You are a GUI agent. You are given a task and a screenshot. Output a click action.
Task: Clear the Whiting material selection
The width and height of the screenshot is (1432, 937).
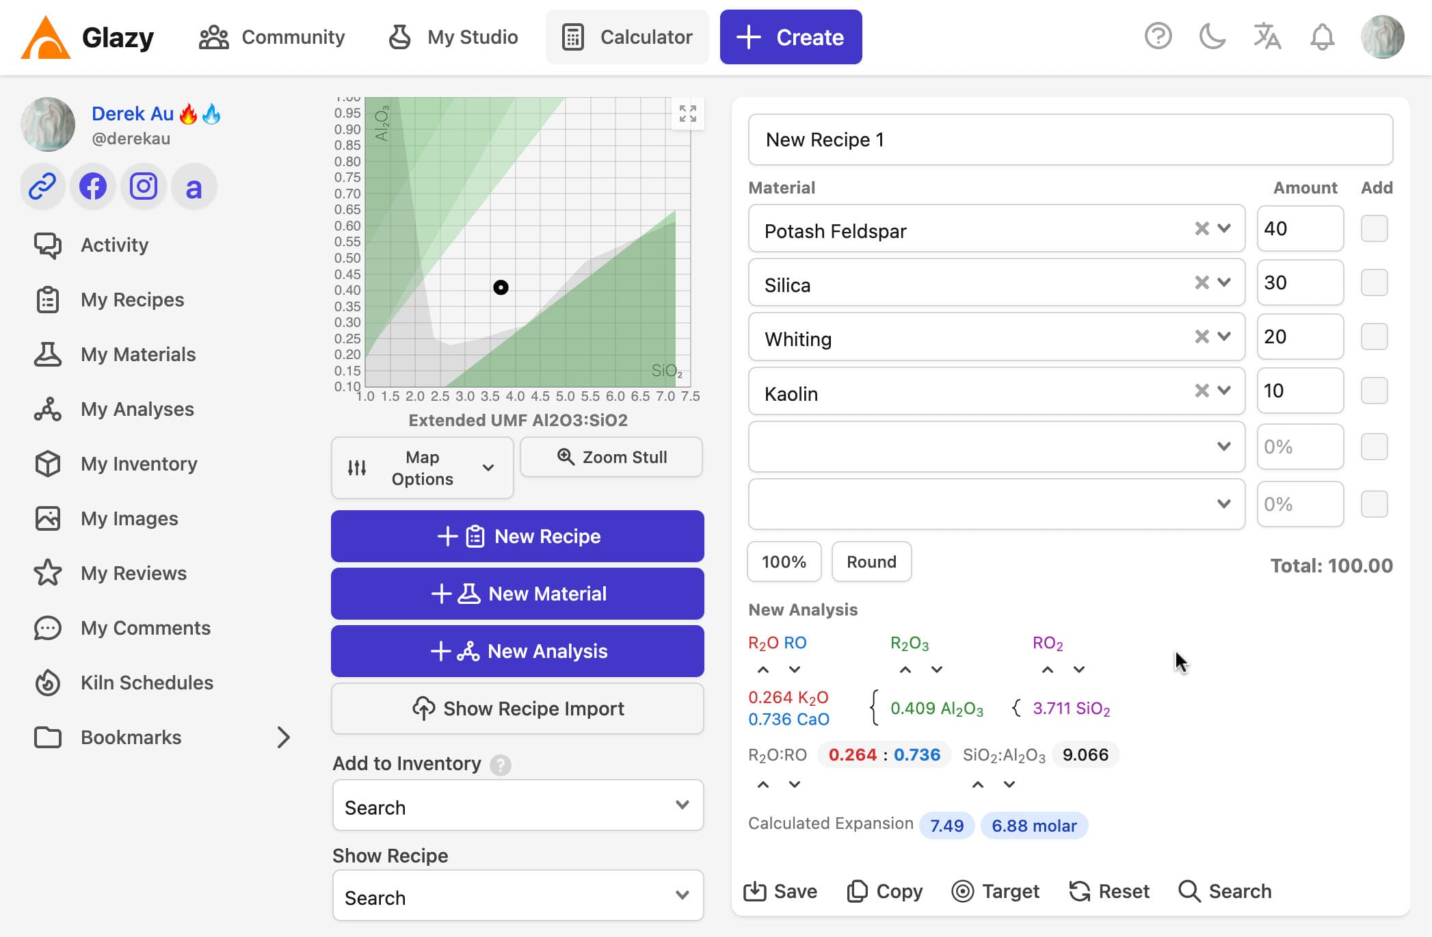(x=1202, y=336)
